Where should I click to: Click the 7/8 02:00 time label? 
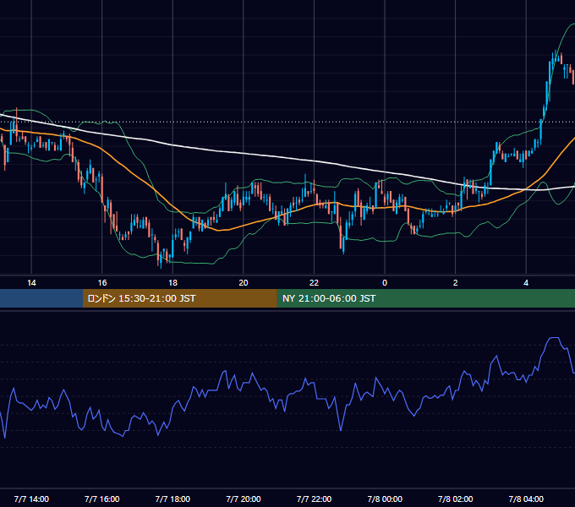(456, 499)
